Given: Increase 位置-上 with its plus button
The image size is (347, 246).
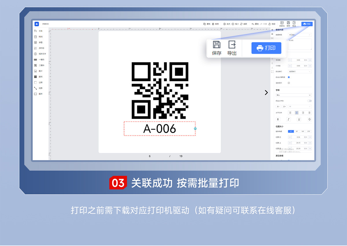Looking at the screenshot, I should (310, 143).
